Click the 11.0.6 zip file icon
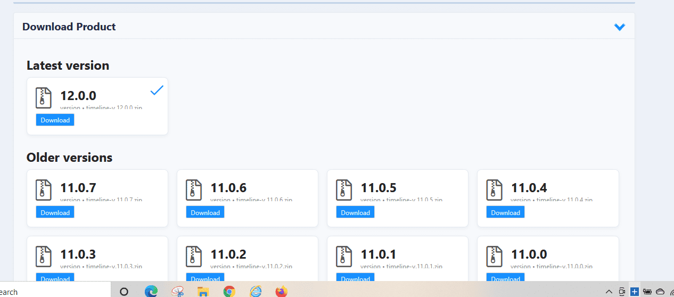The width and height of the screenshot is (674, 297). [194, 190]
